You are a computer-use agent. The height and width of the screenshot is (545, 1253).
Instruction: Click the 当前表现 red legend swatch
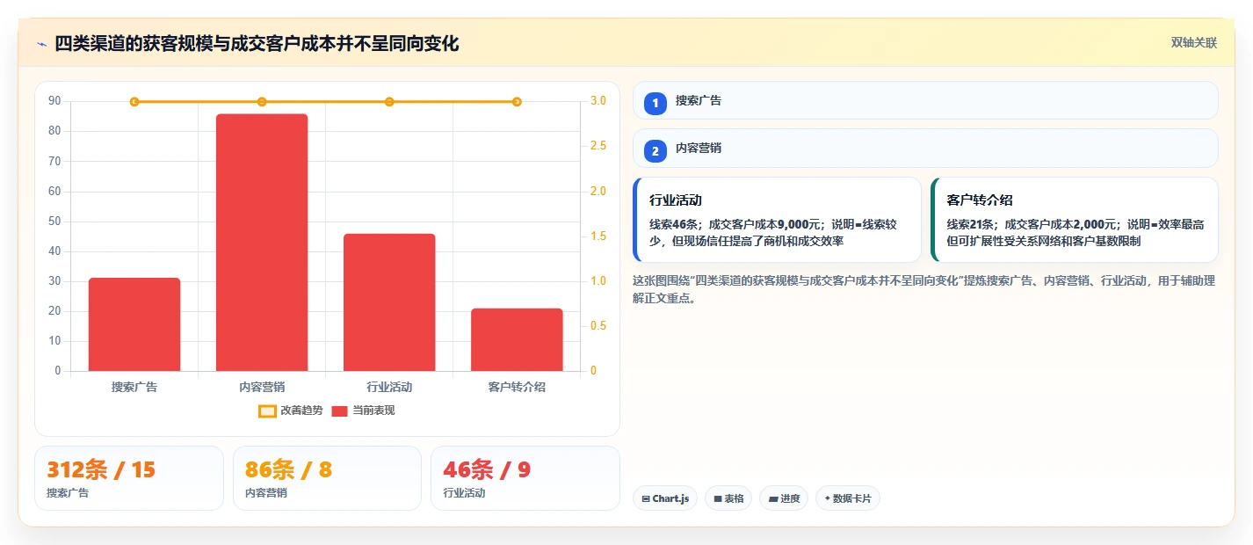(x=340, y=411)
